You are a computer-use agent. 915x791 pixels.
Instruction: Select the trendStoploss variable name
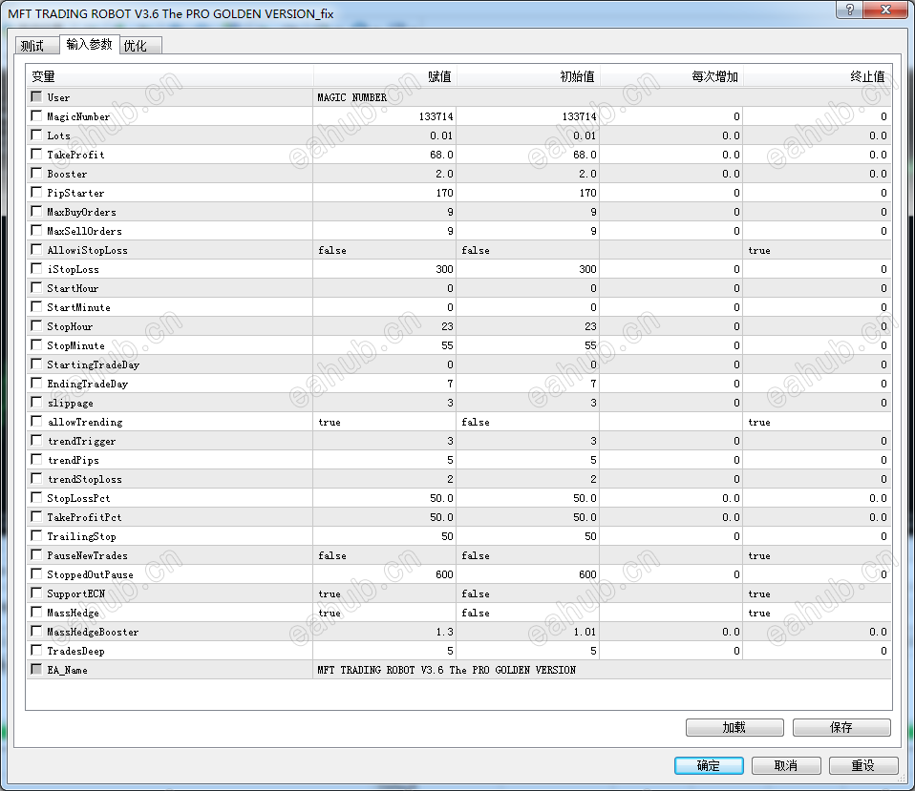pos(85,479)
